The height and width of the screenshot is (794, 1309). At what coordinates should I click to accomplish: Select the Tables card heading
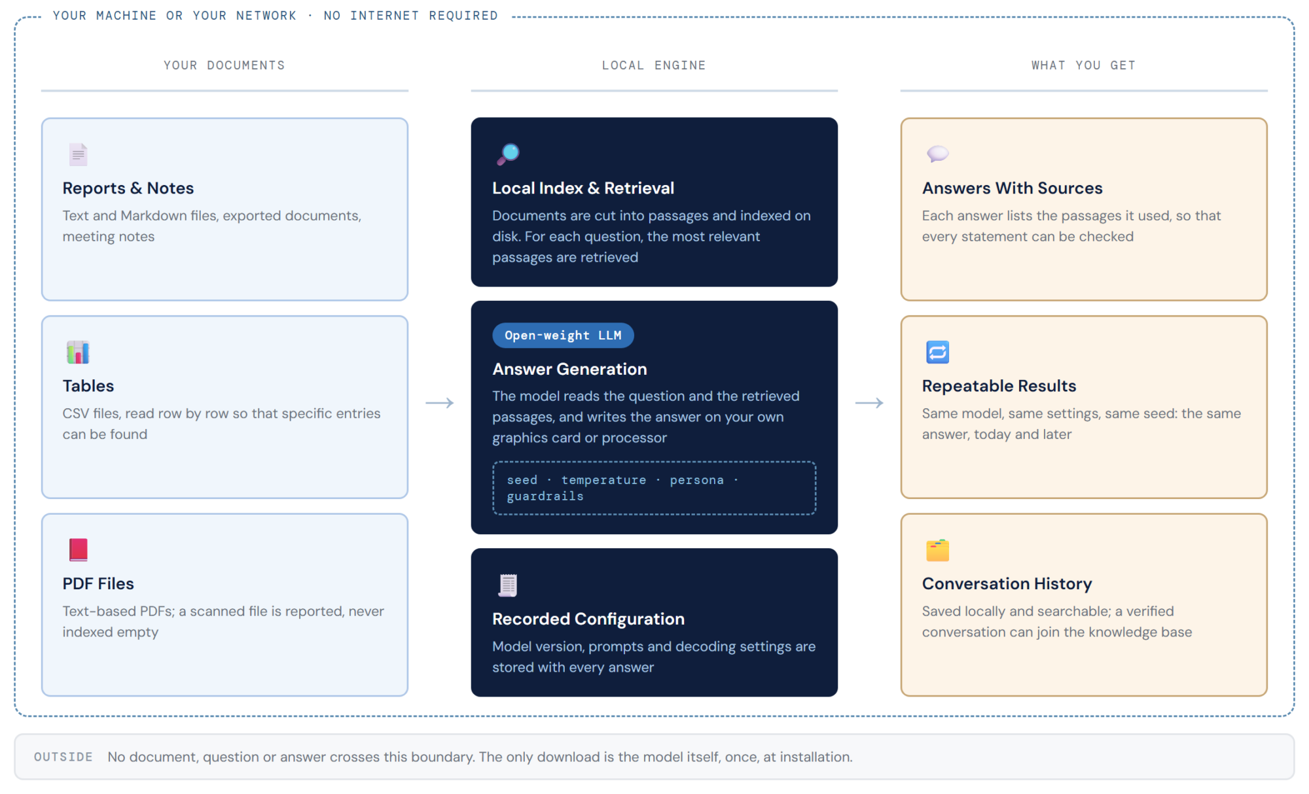point(88,386)
